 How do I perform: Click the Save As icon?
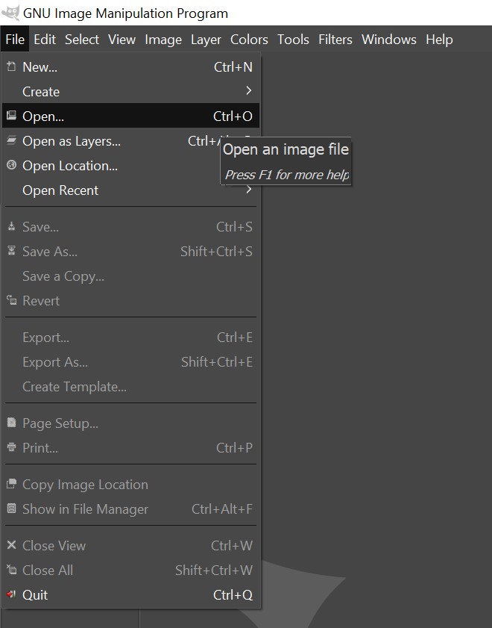coord(12,251)
